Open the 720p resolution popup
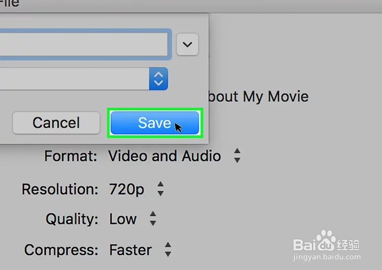The height and width of the screenshot is (270, 382). click(136, 189)
